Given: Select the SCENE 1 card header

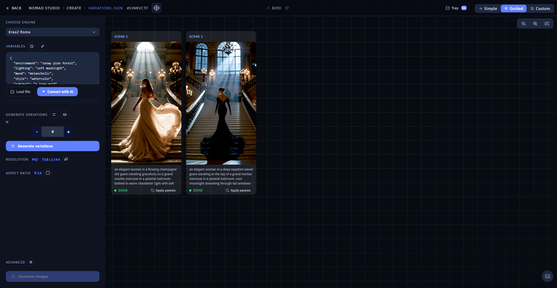Looking at the screenshot, I should pos(146,37).
